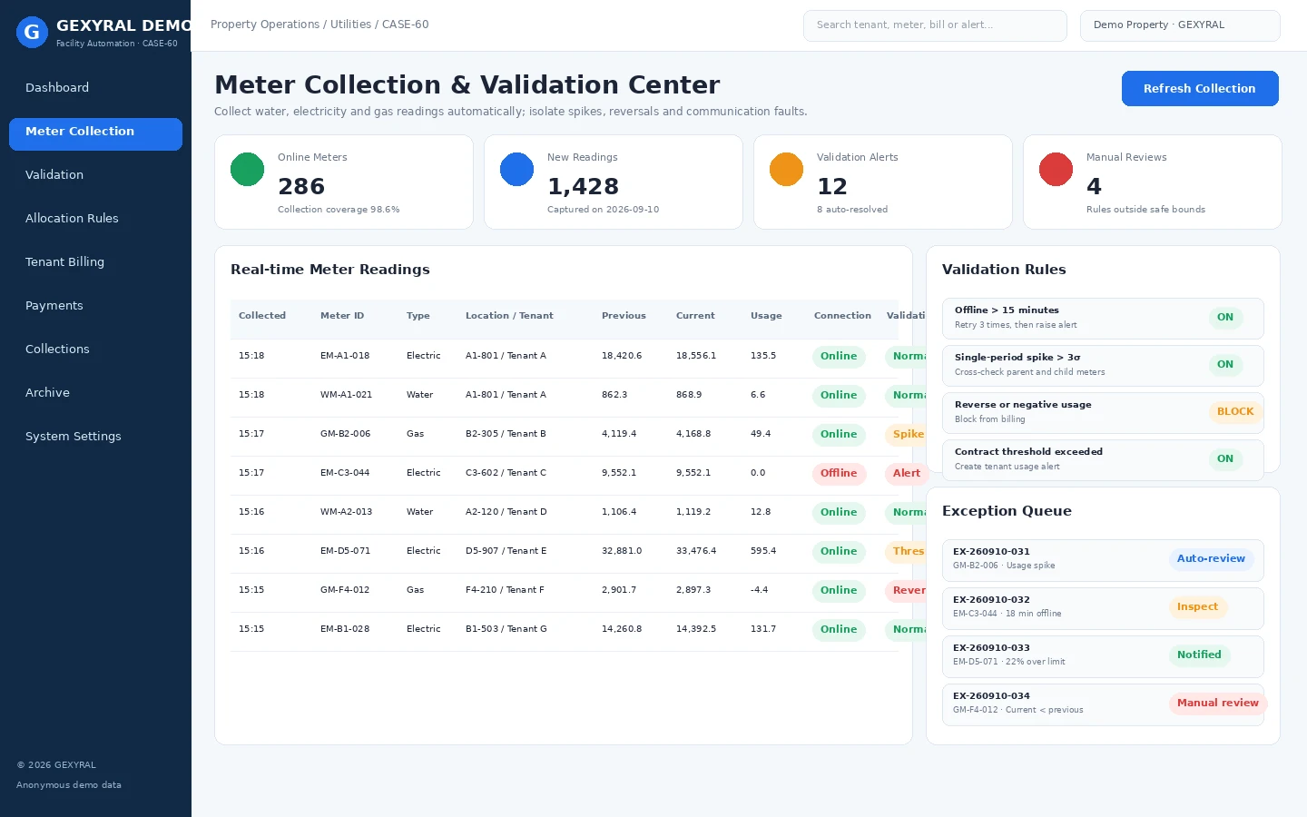Viewport: 1307px width, 817px height.
Task: Click the Connection column header
Action: click(842, 316)
